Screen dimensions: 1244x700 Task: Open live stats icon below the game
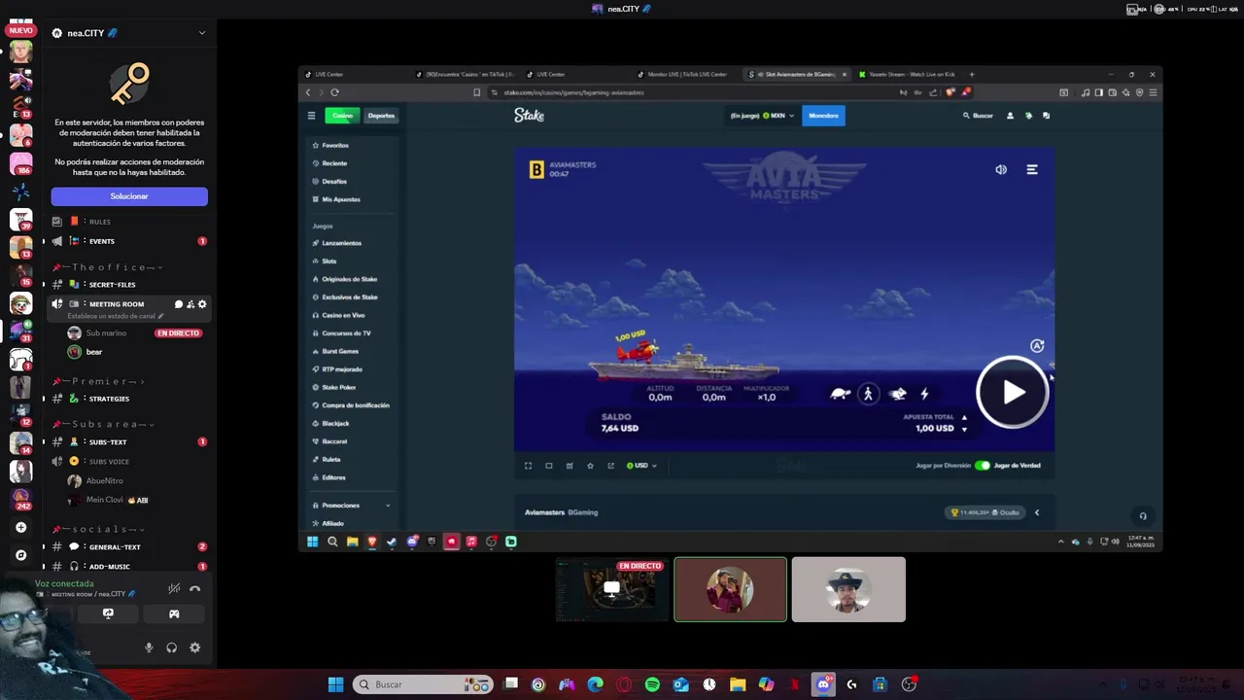pos(570,466)
